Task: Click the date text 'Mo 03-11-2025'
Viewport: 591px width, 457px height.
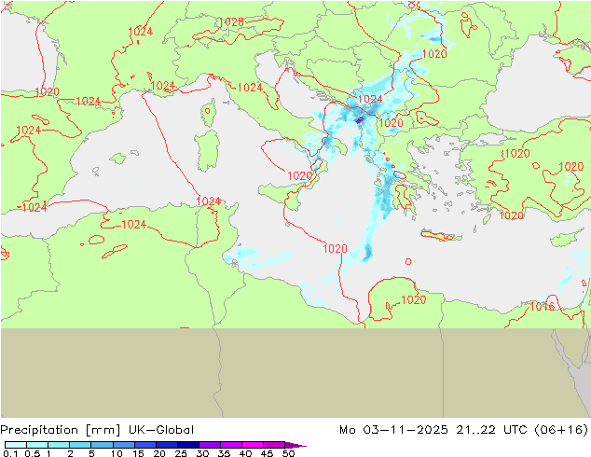Action: click(x=393, y=430)
